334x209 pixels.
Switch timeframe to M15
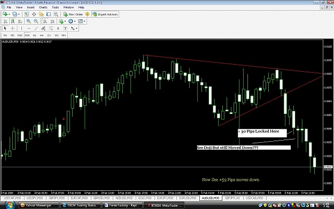[20, 35]
